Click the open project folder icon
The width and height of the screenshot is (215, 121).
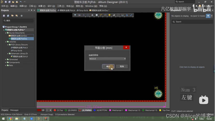[x=12, y=16]
